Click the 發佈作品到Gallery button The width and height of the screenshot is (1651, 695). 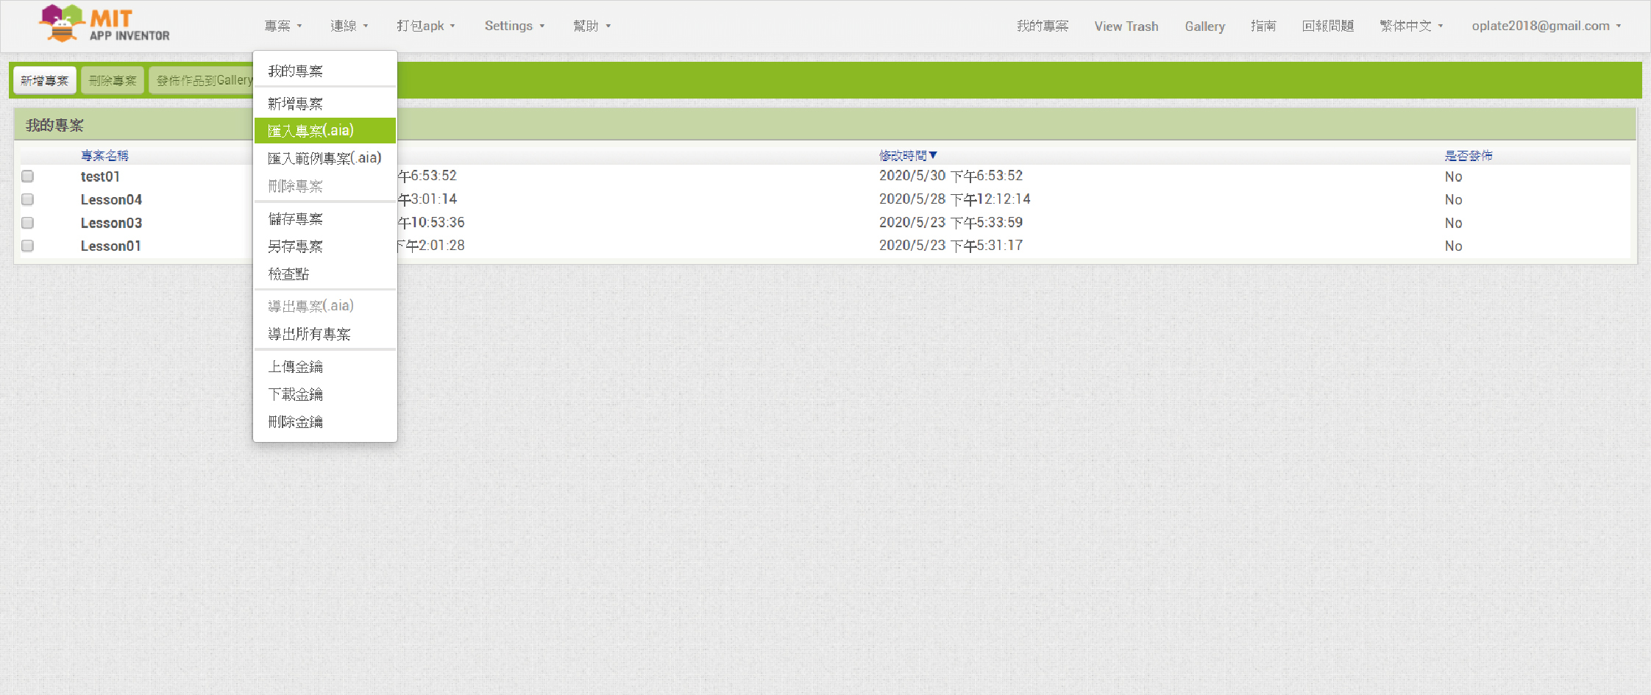[x=202, y=80]
